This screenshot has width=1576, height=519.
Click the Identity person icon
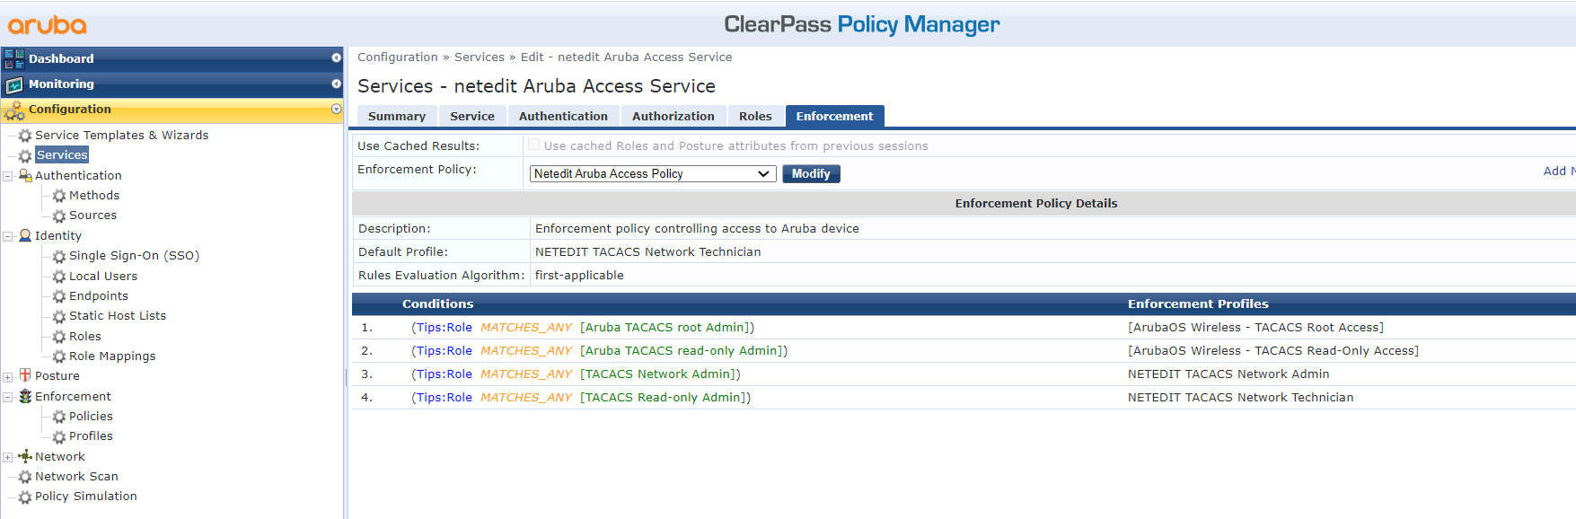pyautogui.click(x=25, y=236)
